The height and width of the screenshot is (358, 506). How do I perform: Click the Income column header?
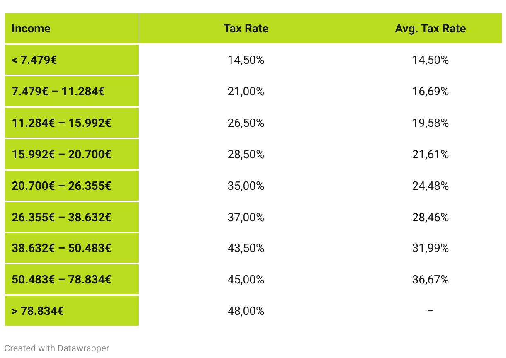tap(72, 29)
